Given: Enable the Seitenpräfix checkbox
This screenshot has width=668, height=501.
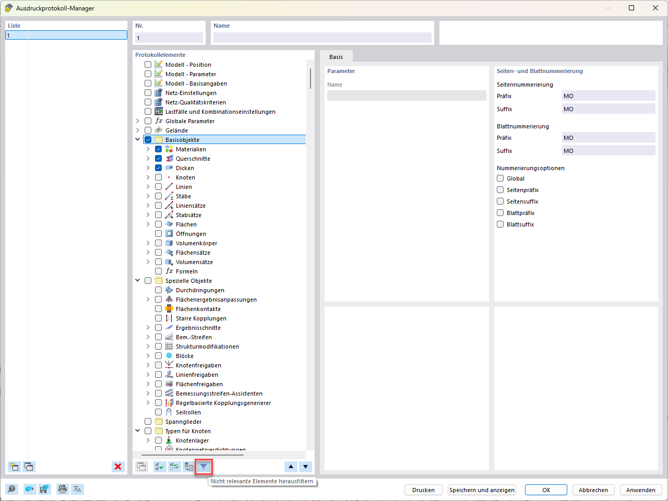Looking at the screenshot, I should pos(500,190).
